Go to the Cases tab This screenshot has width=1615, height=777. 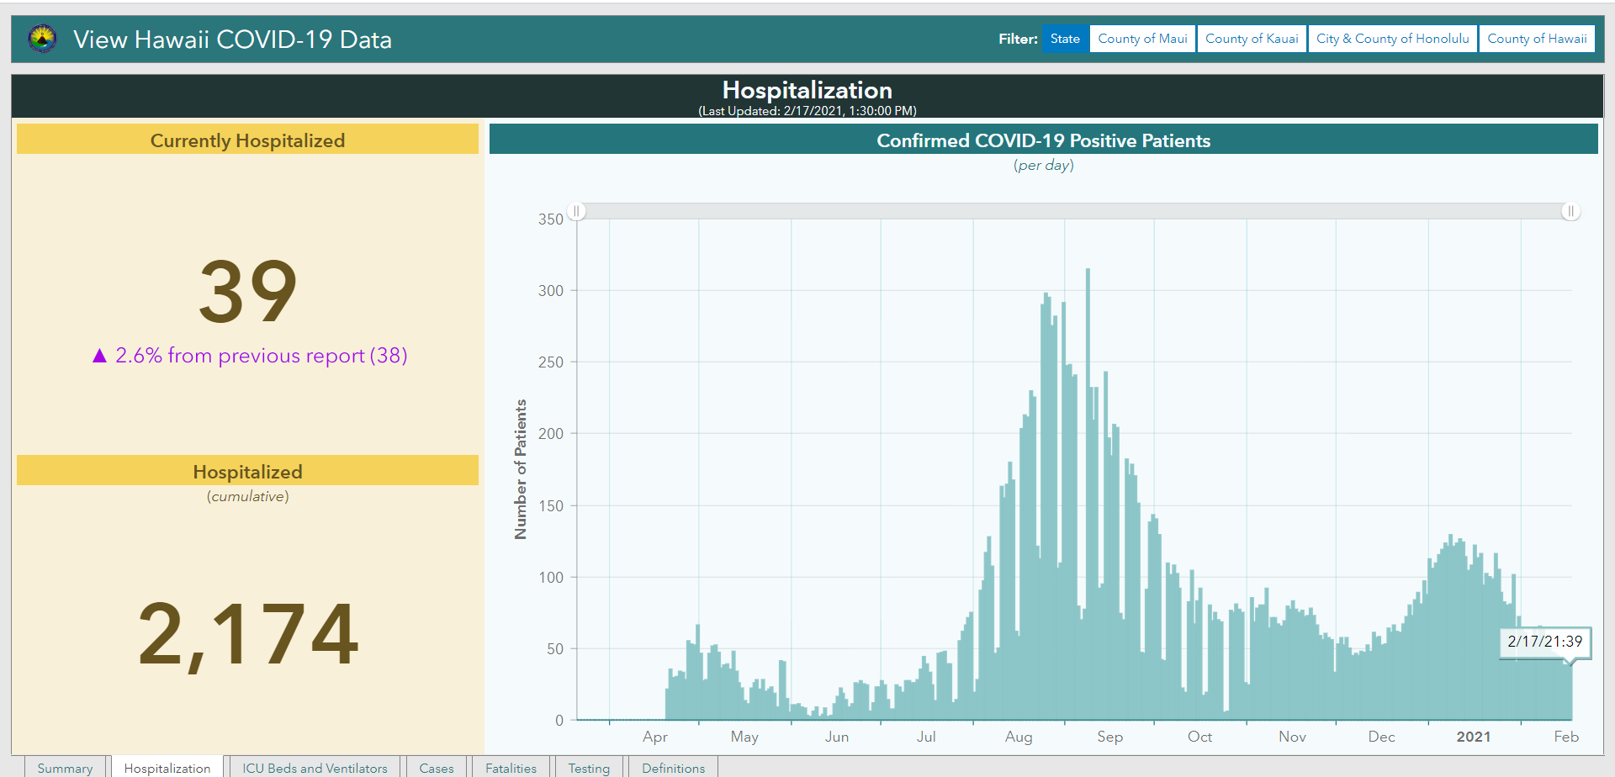tap(436, 767)
